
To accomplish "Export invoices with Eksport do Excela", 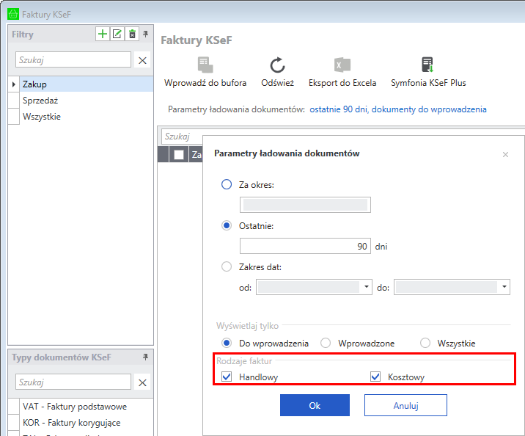I will pos(342,65).
